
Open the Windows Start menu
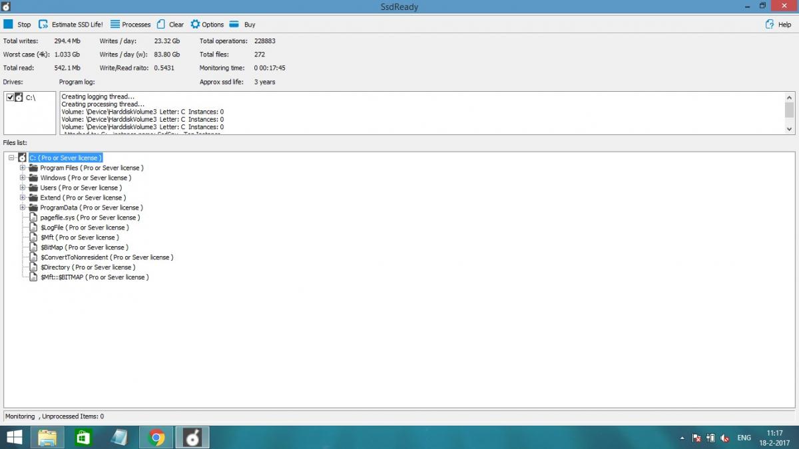coord(13,437)
